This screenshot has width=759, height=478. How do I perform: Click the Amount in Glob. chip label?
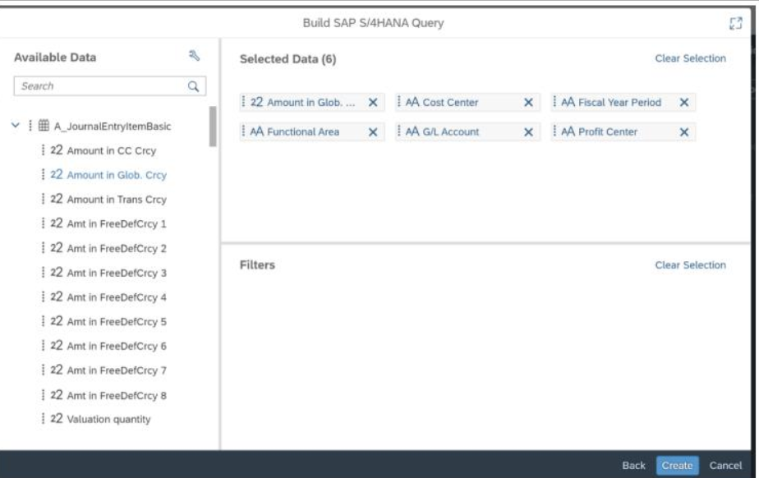(x=310, y=103)
